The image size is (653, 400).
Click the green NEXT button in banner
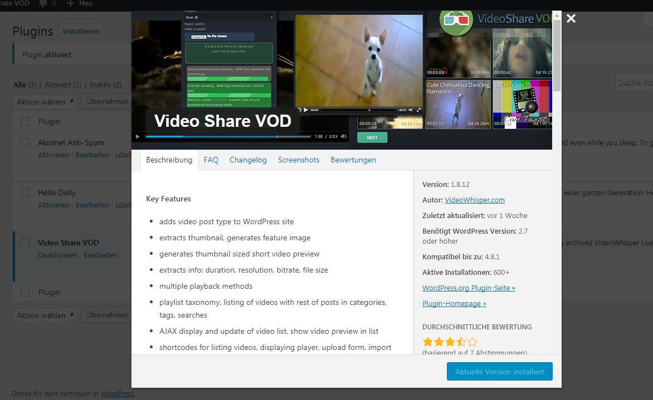coord(372,137)
